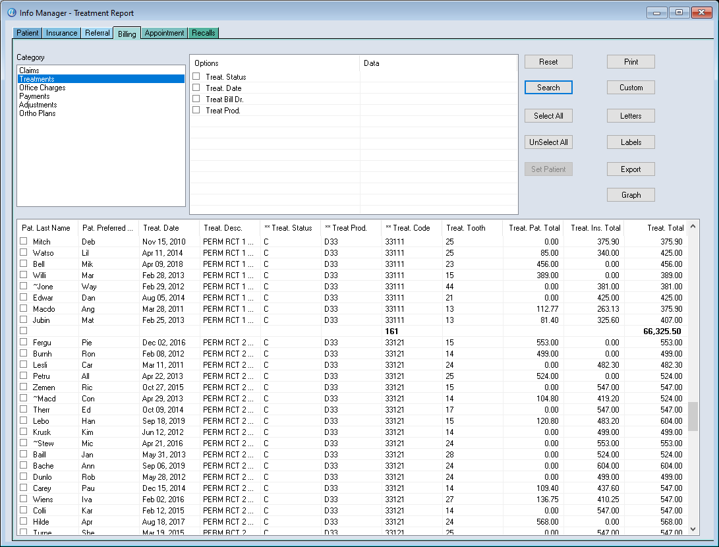Open the Appointment tab
The height and width of the screenshot is (547, 719).
[x=165, y=33]
